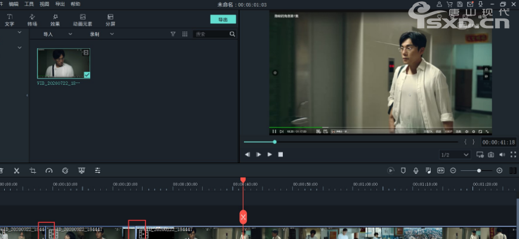Image resolution: width=519 pixels, height=239 pixels.
Task: Click the transition icon before third clip
Action: click(143, 234)
